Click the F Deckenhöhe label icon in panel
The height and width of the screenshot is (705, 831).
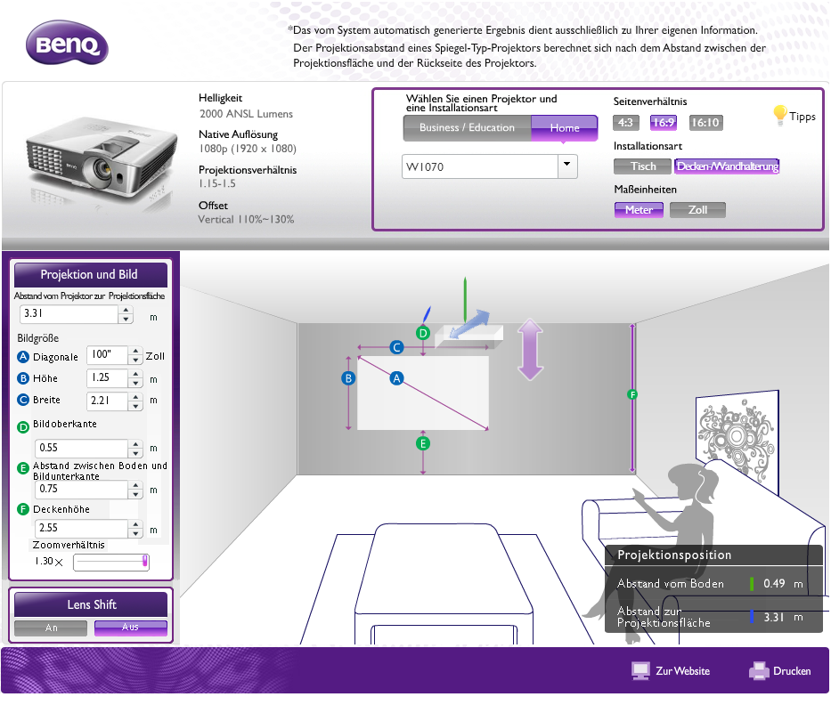pyautogui.click(x=23, y=509)
